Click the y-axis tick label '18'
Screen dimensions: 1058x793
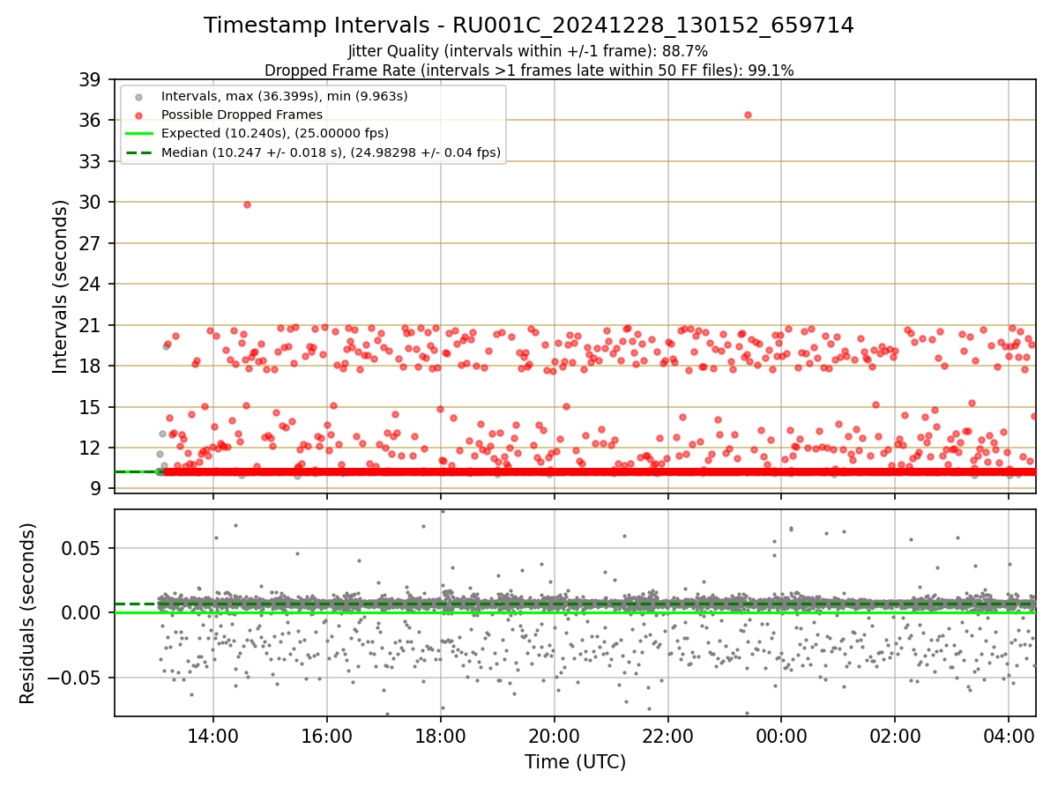click(91, 366)
